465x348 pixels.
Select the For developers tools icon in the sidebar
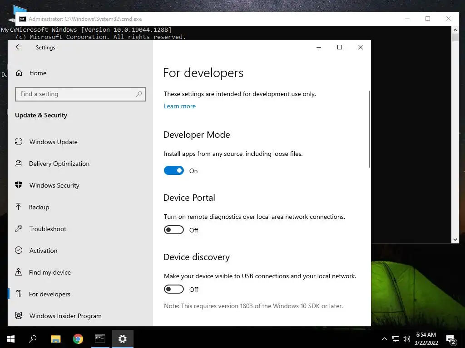[x=19, y=294]
